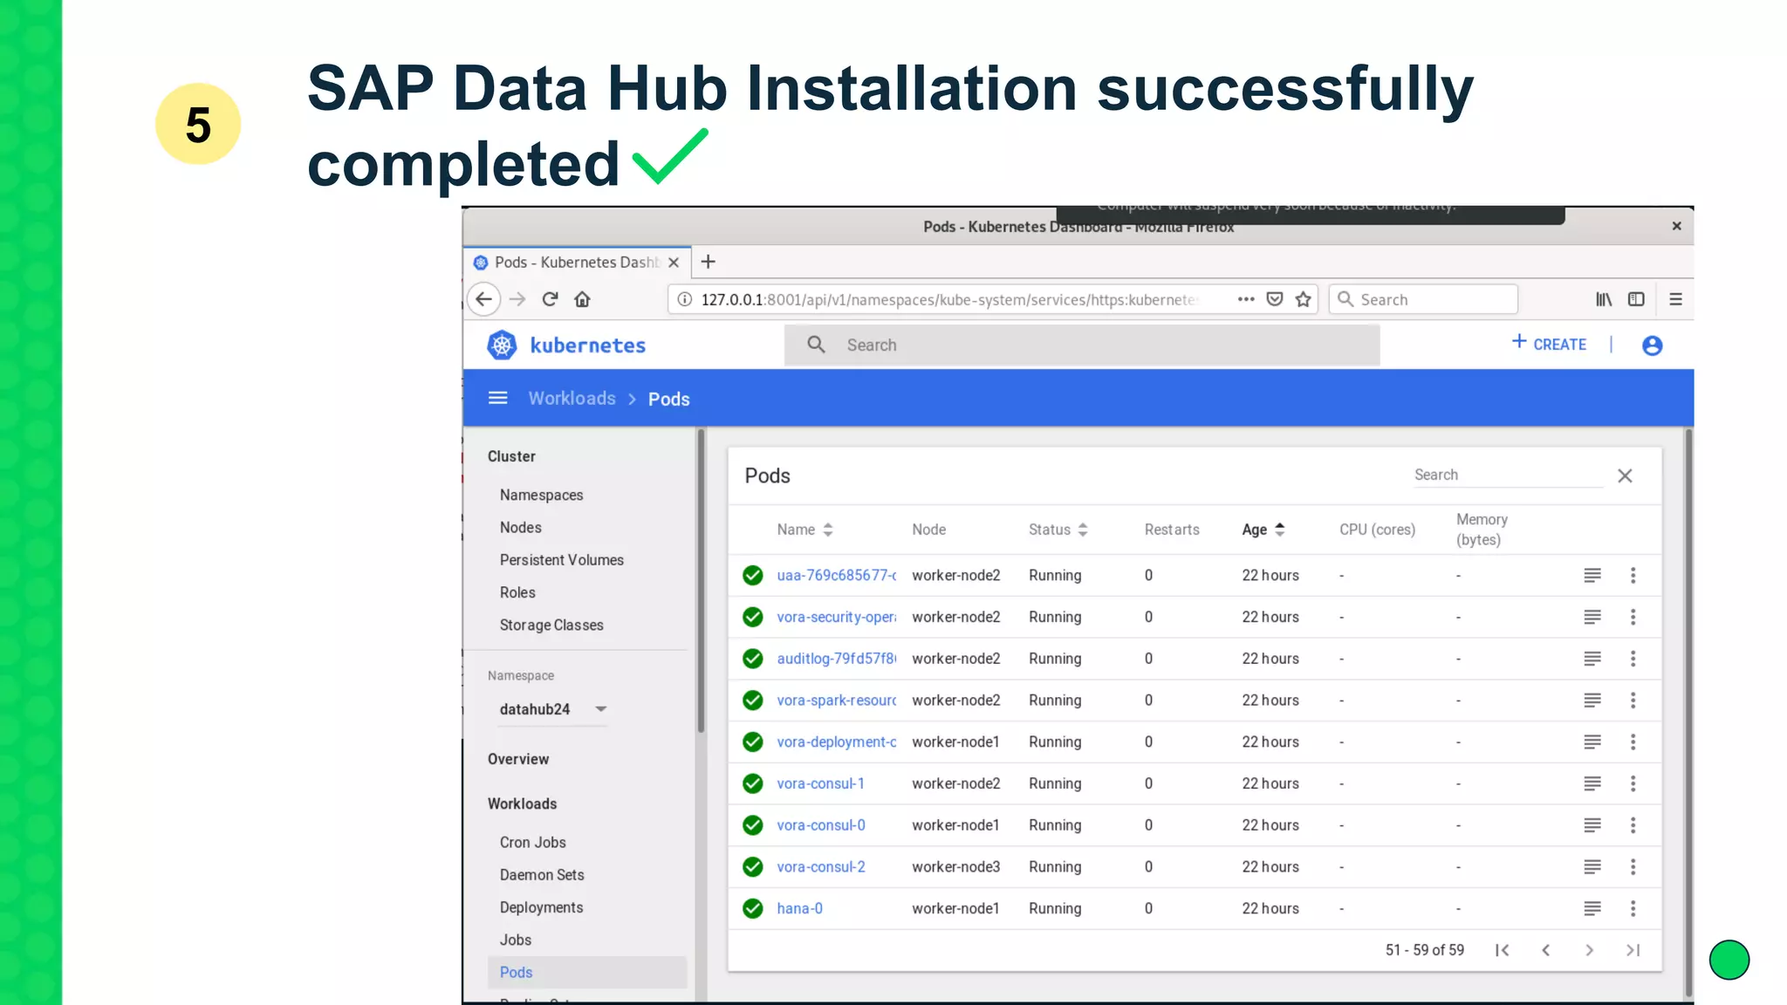Screen dimensions: 1787x1005
Task: Click the Kubernetes logo icon
Action: tap(502, 345)
